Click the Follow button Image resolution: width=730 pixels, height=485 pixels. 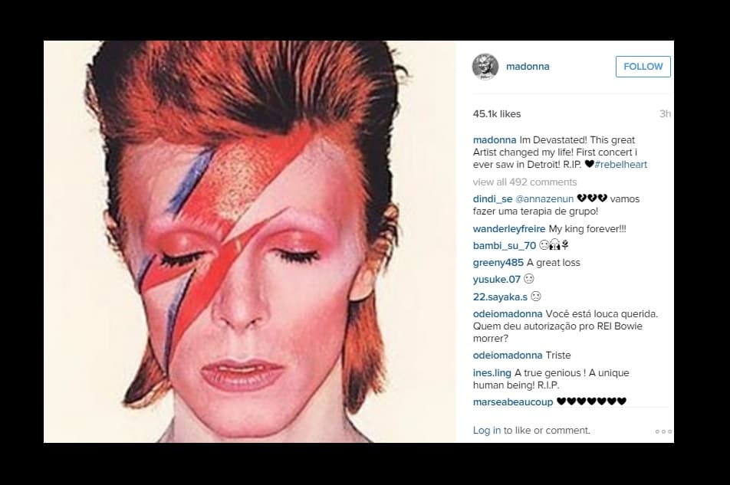643,67
